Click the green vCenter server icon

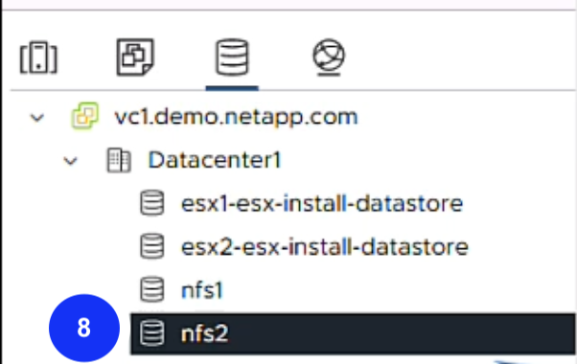click(x=85, y=116)
